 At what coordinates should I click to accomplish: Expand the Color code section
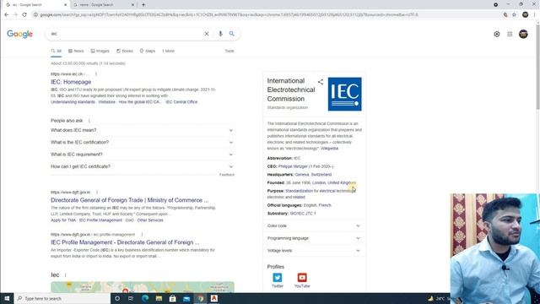pyautogui.click(x=314, y=225)
